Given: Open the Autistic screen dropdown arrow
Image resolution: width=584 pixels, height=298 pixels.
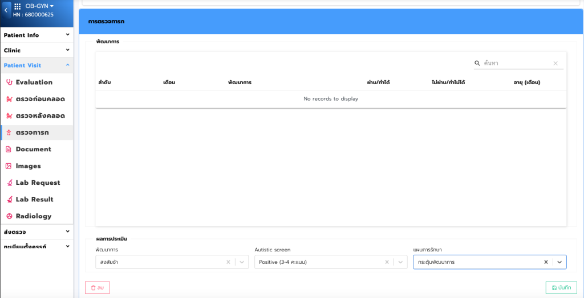Looking at the screenshot, I should (400, 262).
